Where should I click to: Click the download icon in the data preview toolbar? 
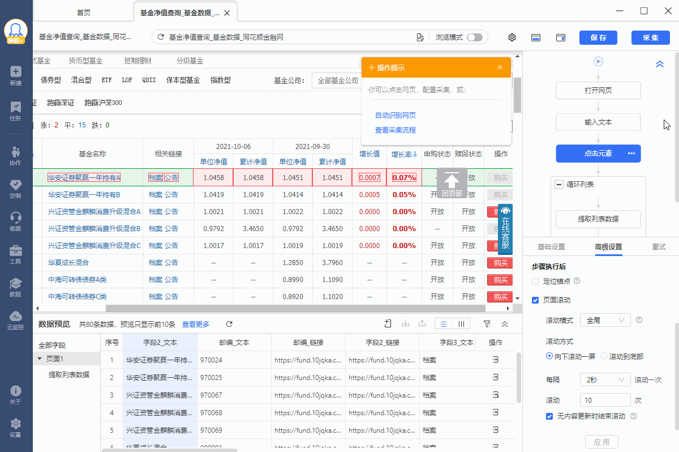(x=405, y=323)
